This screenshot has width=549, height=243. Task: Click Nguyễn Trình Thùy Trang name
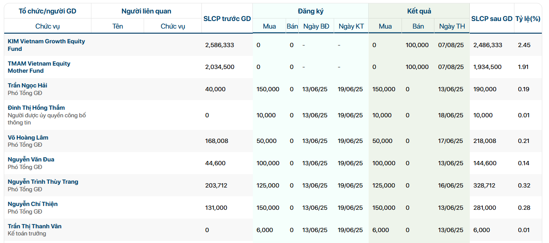tap(43, 182)
